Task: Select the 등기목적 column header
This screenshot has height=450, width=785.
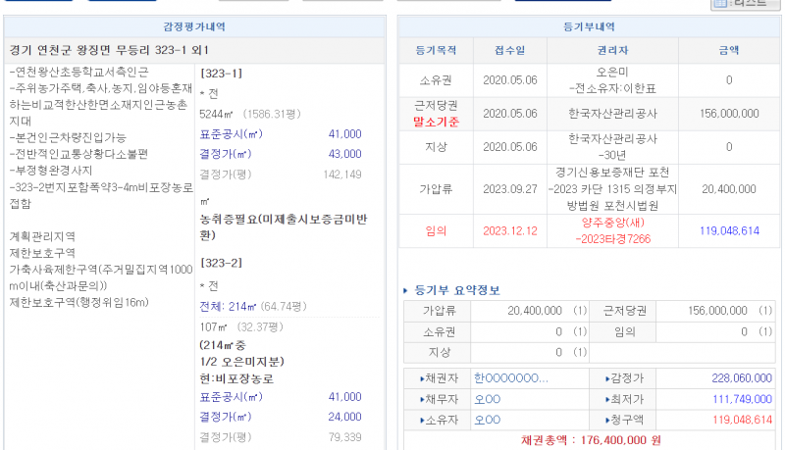Action: (x=437, y=50)
